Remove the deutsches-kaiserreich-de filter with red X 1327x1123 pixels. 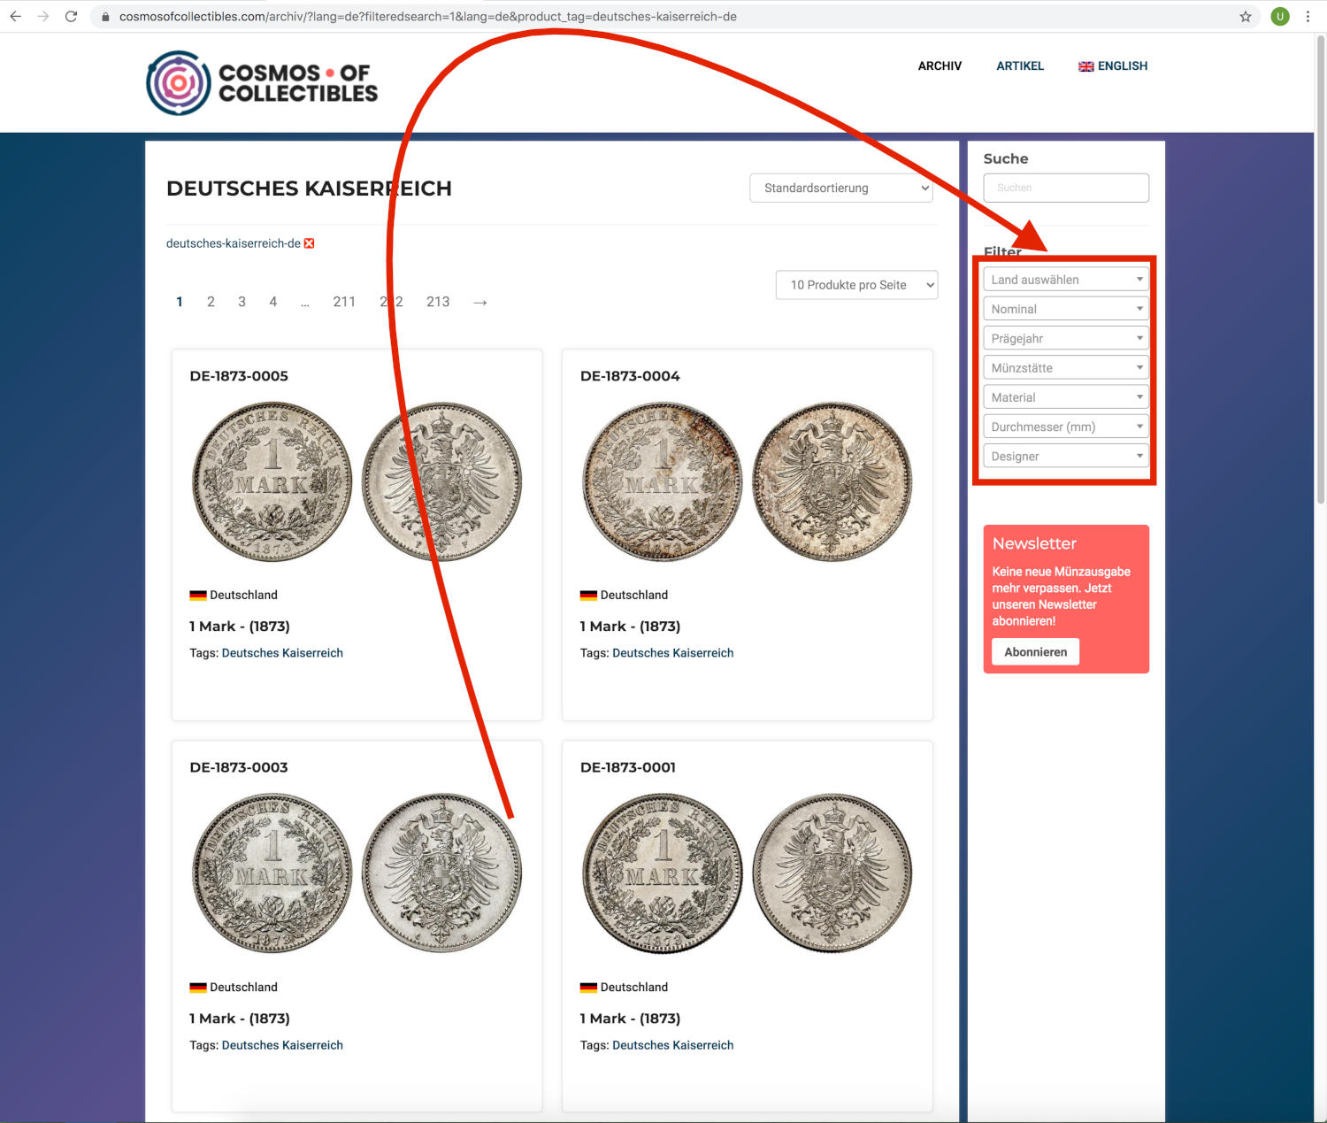pyautogui.click(x=310, y=243)
